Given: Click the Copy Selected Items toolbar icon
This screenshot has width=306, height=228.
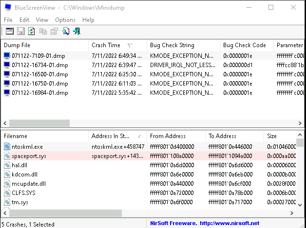Looking at the screenshot, I should point(43,31).
